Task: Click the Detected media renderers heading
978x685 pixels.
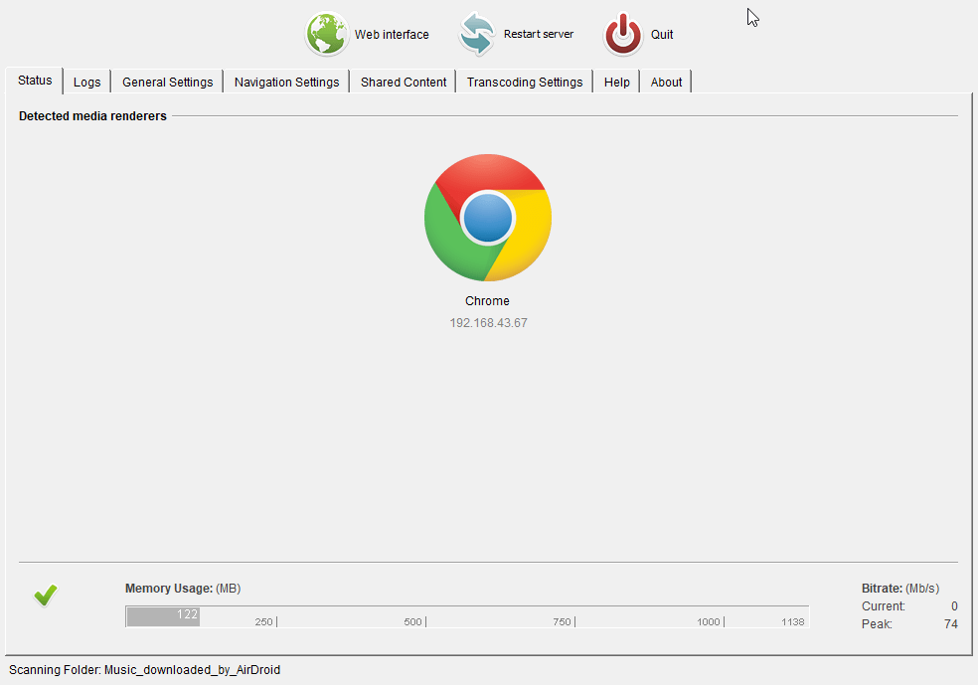Action: pyautogui.click(x=92, y=116)
